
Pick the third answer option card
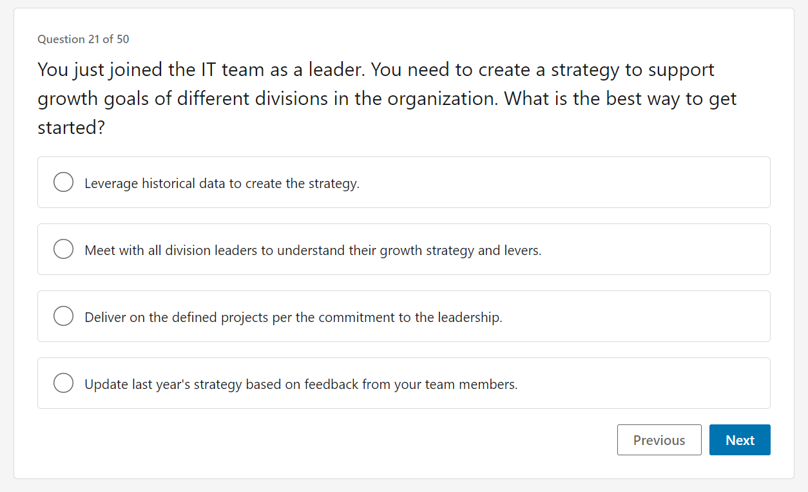(404, 316)
